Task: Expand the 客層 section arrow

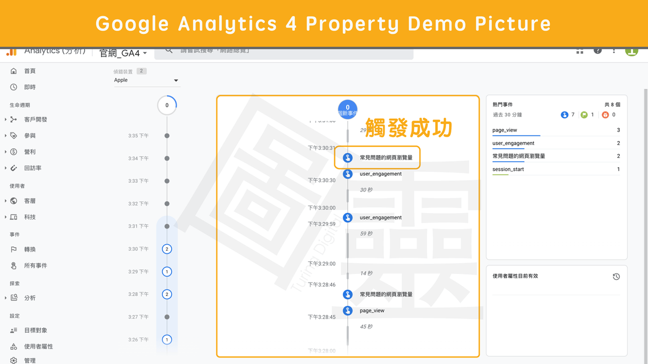Action: click(5, 201)
